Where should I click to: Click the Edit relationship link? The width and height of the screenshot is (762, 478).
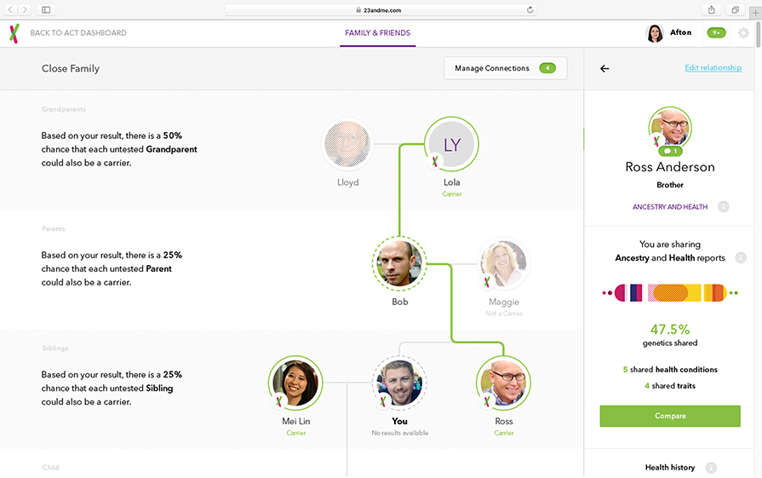pos(713,67)
